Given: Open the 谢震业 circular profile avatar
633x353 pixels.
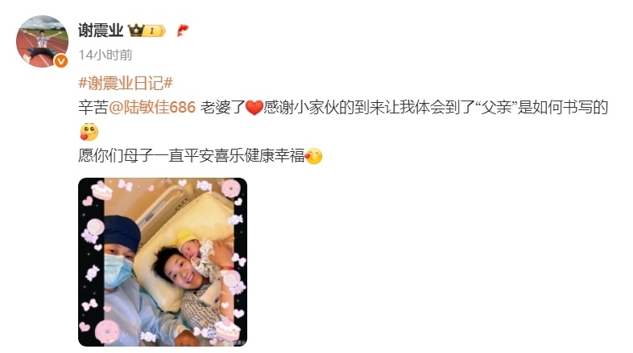Looking at the screenshot, I should click(x=43, y=41).
